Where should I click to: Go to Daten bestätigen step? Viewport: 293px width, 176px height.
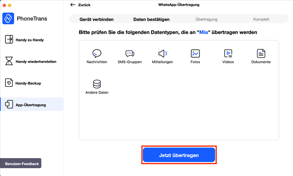pos(151,19)
